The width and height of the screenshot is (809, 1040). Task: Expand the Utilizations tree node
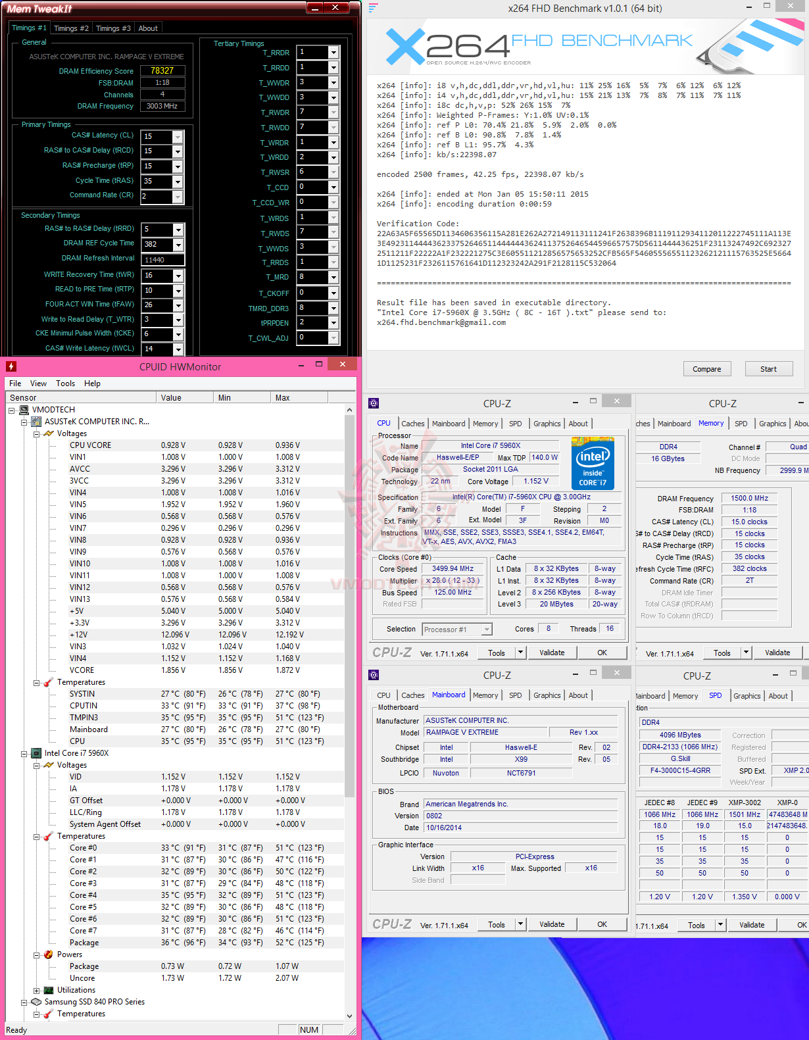[x=37, y=990]
